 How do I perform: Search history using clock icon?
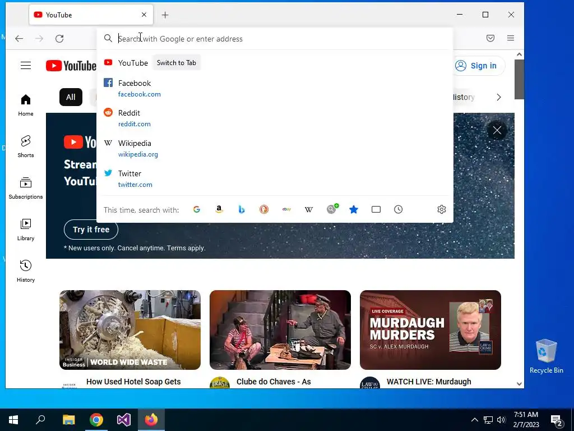pyautogui.click(x=399, y=209)
